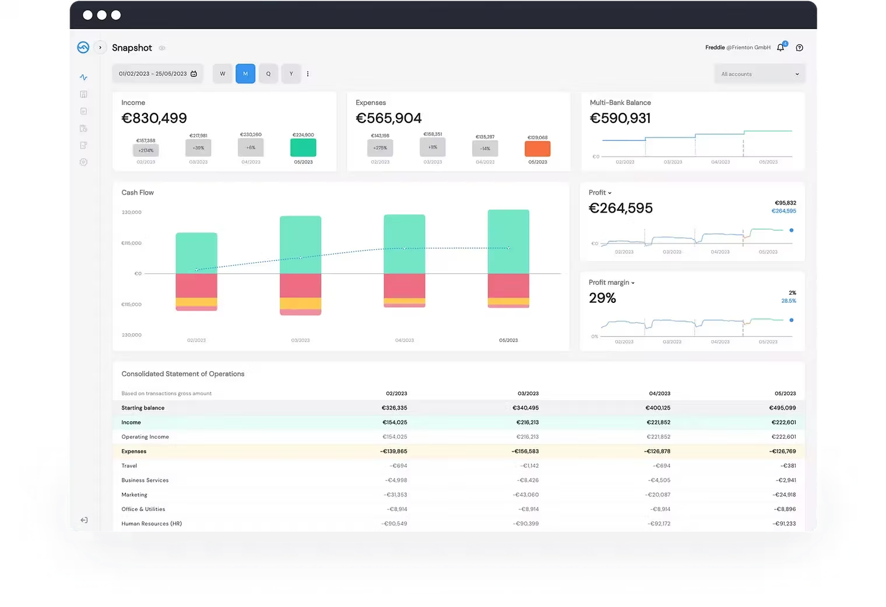Click the notification bell icon
This screenshot has height=607, width=886.
click(x=780, y=48)
